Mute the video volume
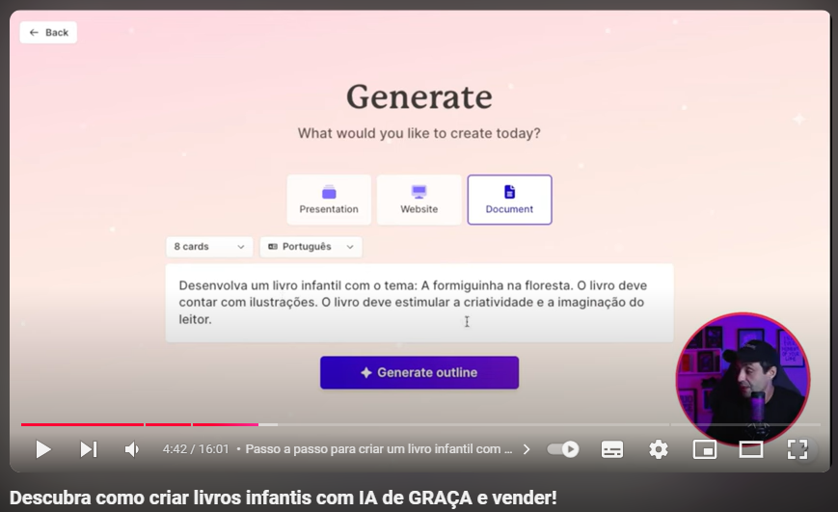Screen dimensions: 838x512 [x=132, y=449]
